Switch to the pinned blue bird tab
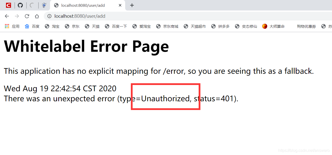 point(44,5)
